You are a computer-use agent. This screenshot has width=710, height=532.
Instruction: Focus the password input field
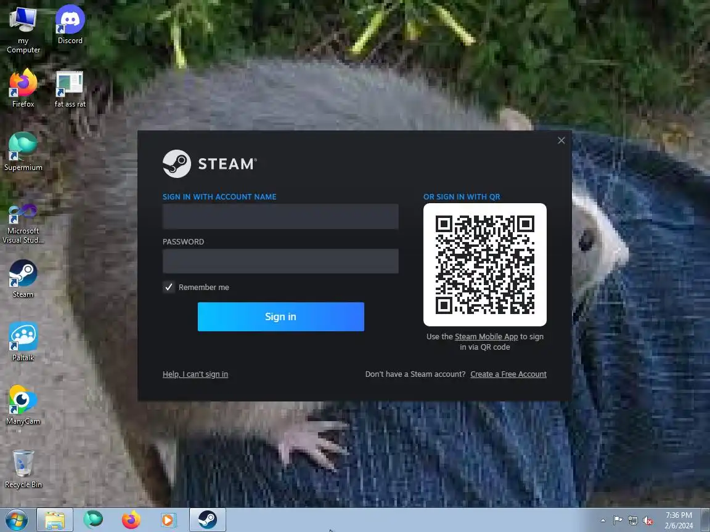point(280,261)
